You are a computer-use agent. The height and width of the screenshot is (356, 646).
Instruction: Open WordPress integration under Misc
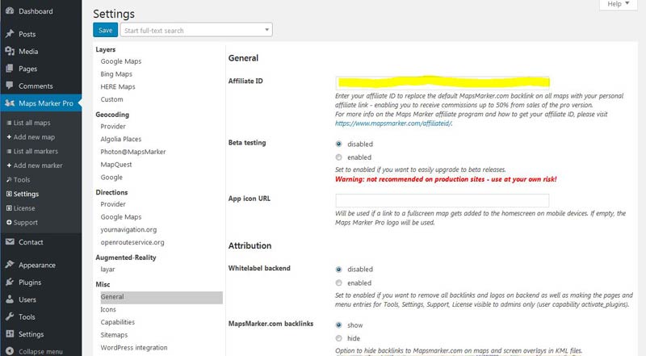click(134, 348)
